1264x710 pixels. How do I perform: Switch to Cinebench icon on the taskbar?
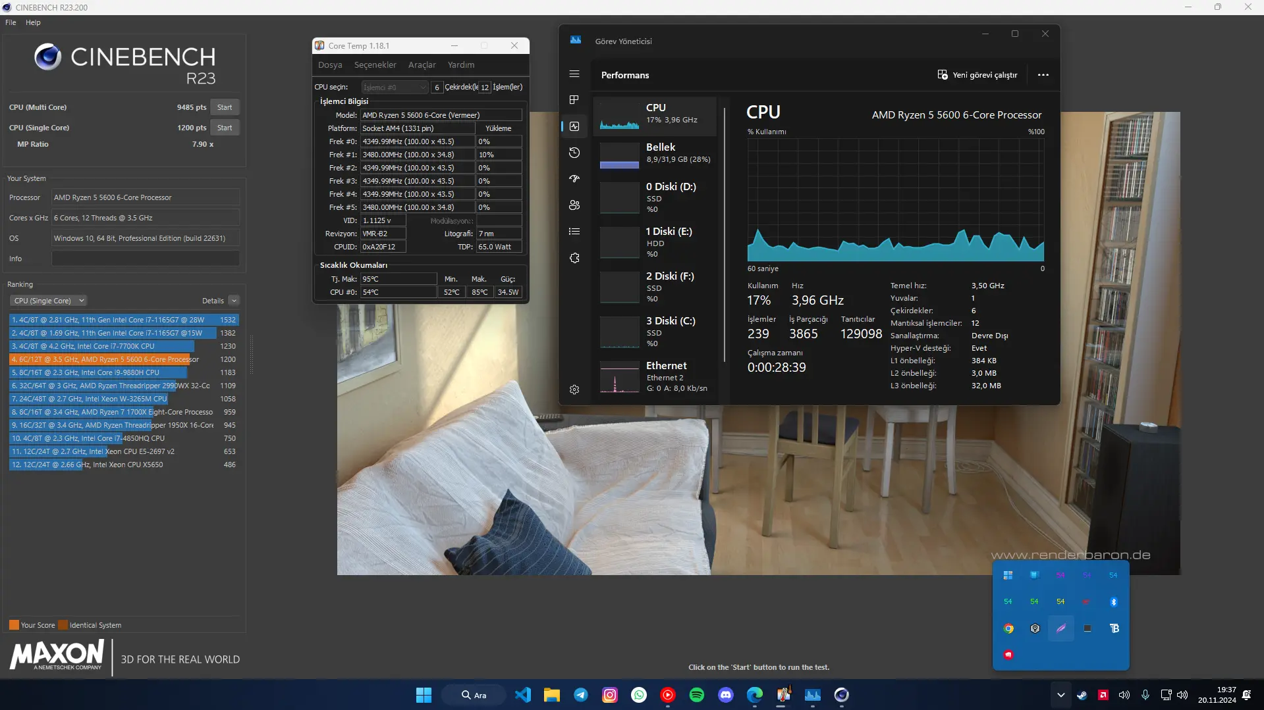(x=842, y=695)
